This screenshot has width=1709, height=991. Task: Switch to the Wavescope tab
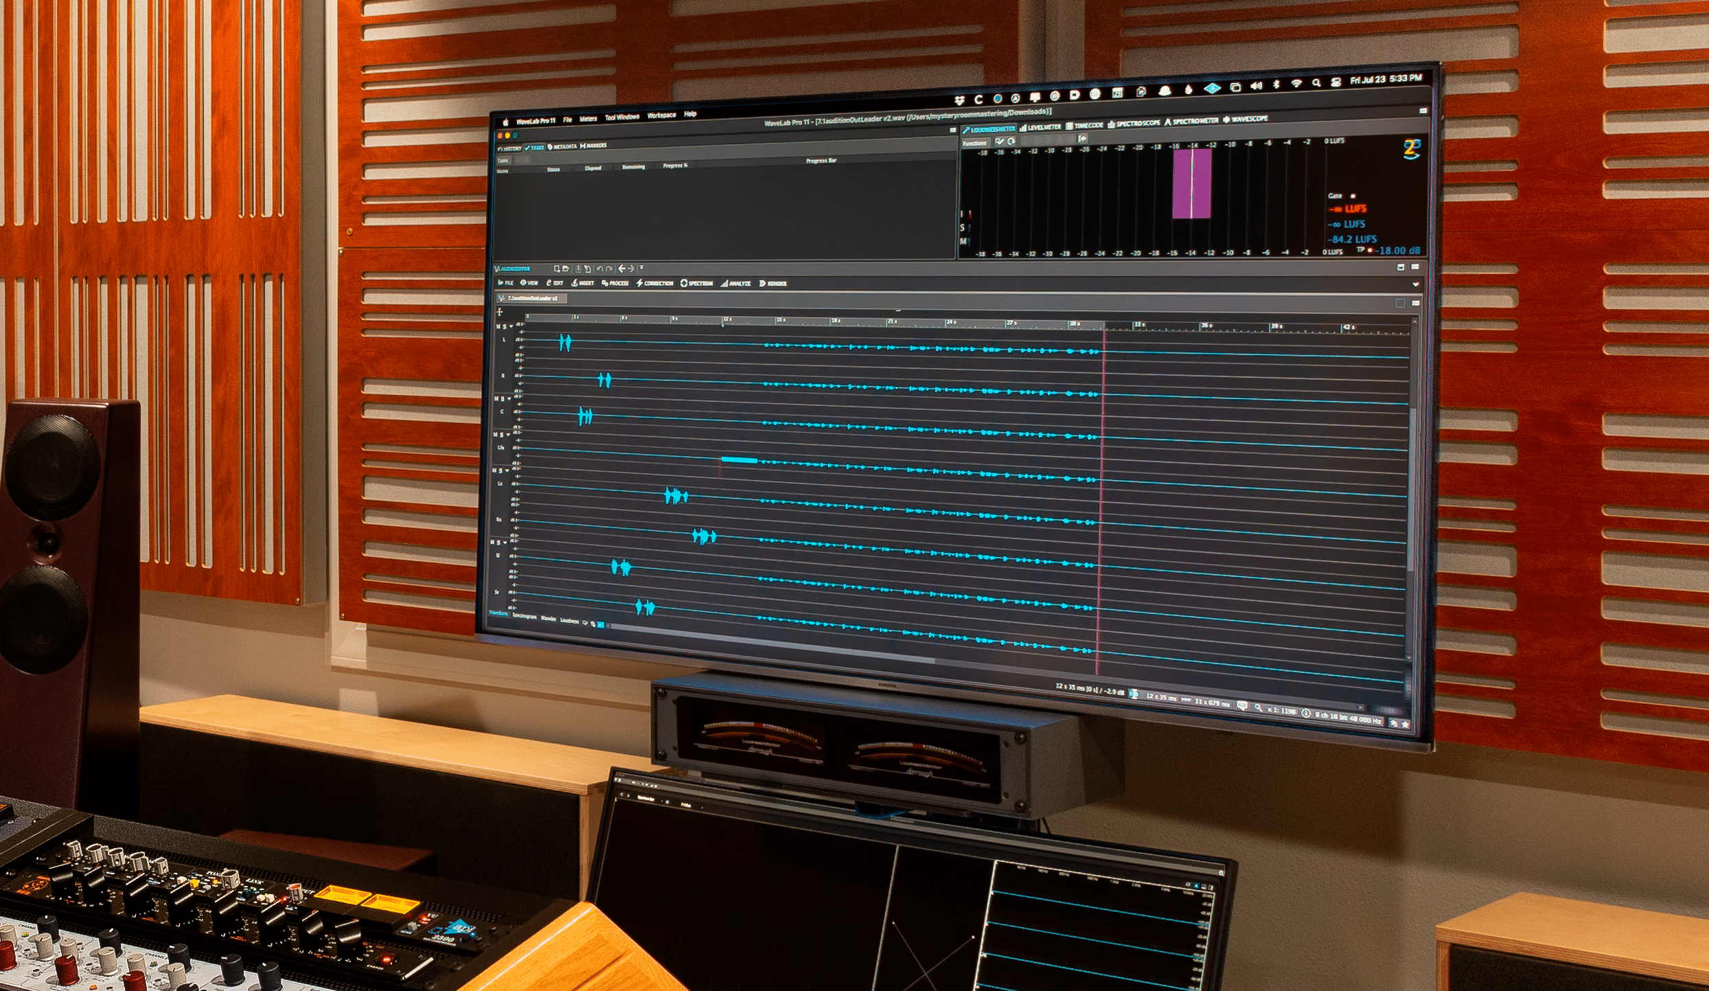[x=1246, y=119]
